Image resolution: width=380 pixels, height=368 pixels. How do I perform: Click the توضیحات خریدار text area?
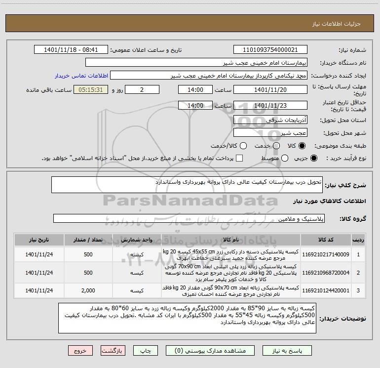[x=187, y=318]
